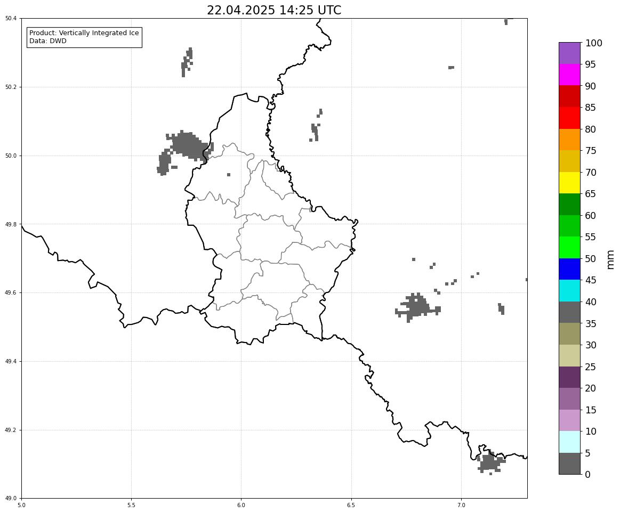
Task: Click the longitude axis label '5.0'
Action: [21, 505]
